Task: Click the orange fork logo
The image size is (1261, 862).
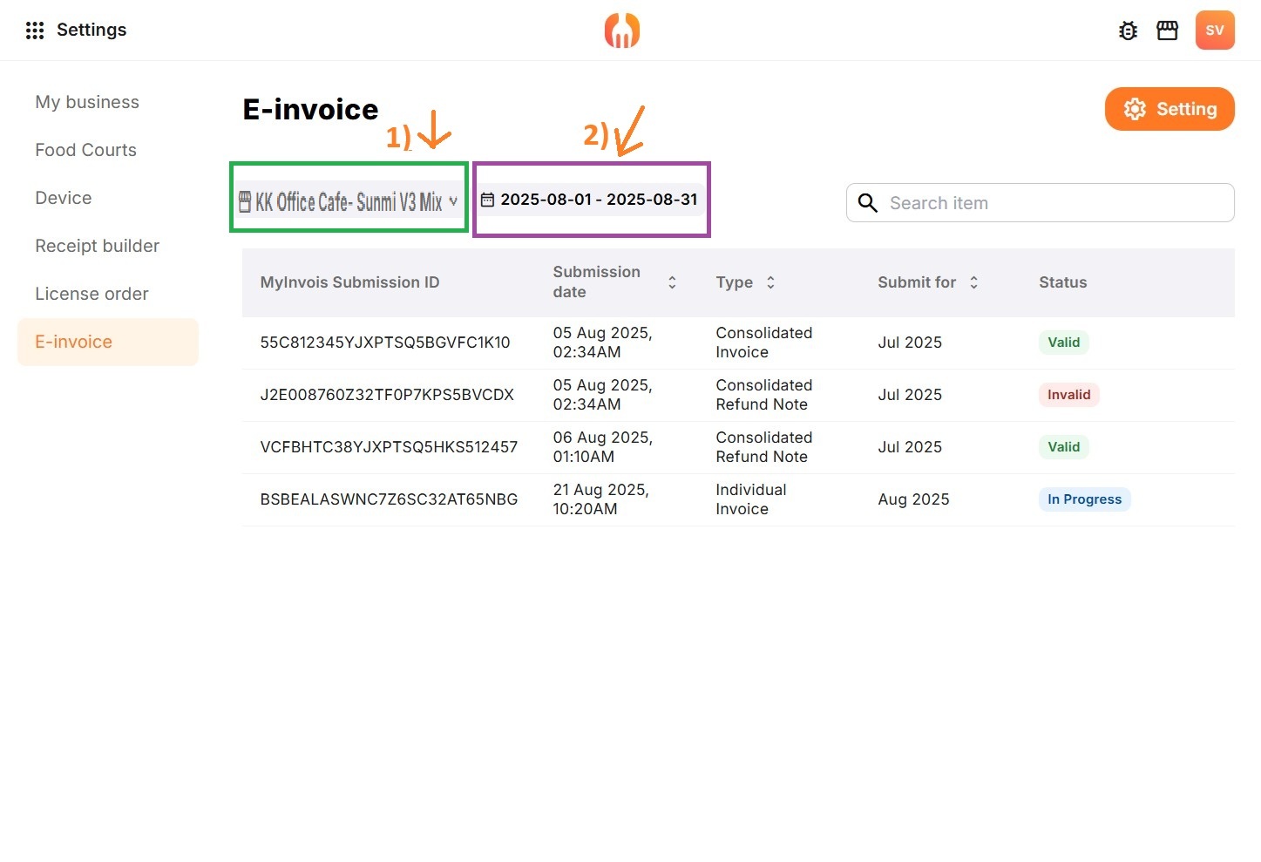Action: click(622, 31)
